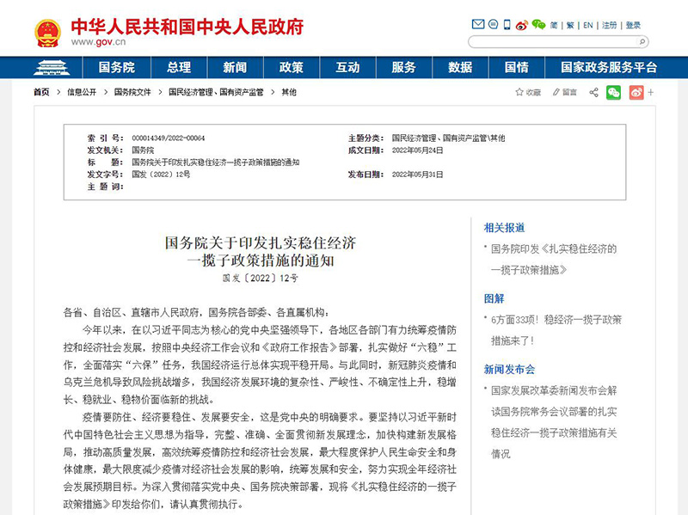
Task: Click the 信息公开 breadcrumb link
Action: (x=82, y=92)
